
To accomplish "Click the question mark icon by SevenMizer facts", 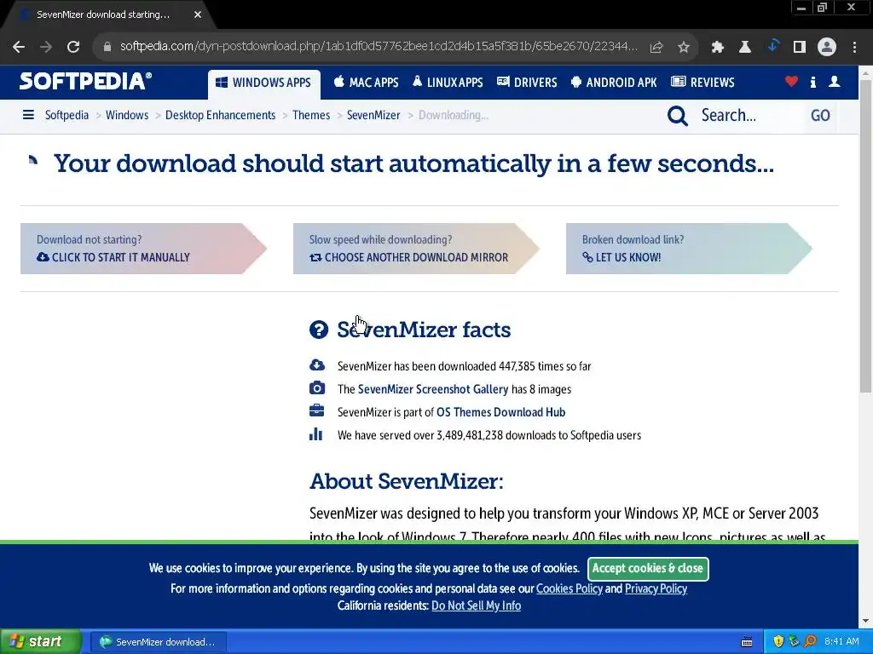I will pos(319,330).
